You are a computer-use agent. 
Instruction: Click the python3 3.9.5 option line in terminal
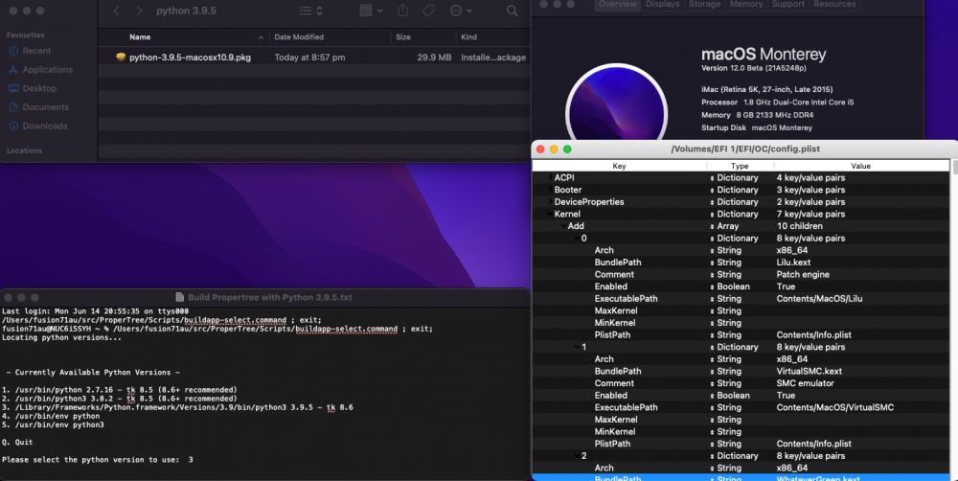point(177,407)
